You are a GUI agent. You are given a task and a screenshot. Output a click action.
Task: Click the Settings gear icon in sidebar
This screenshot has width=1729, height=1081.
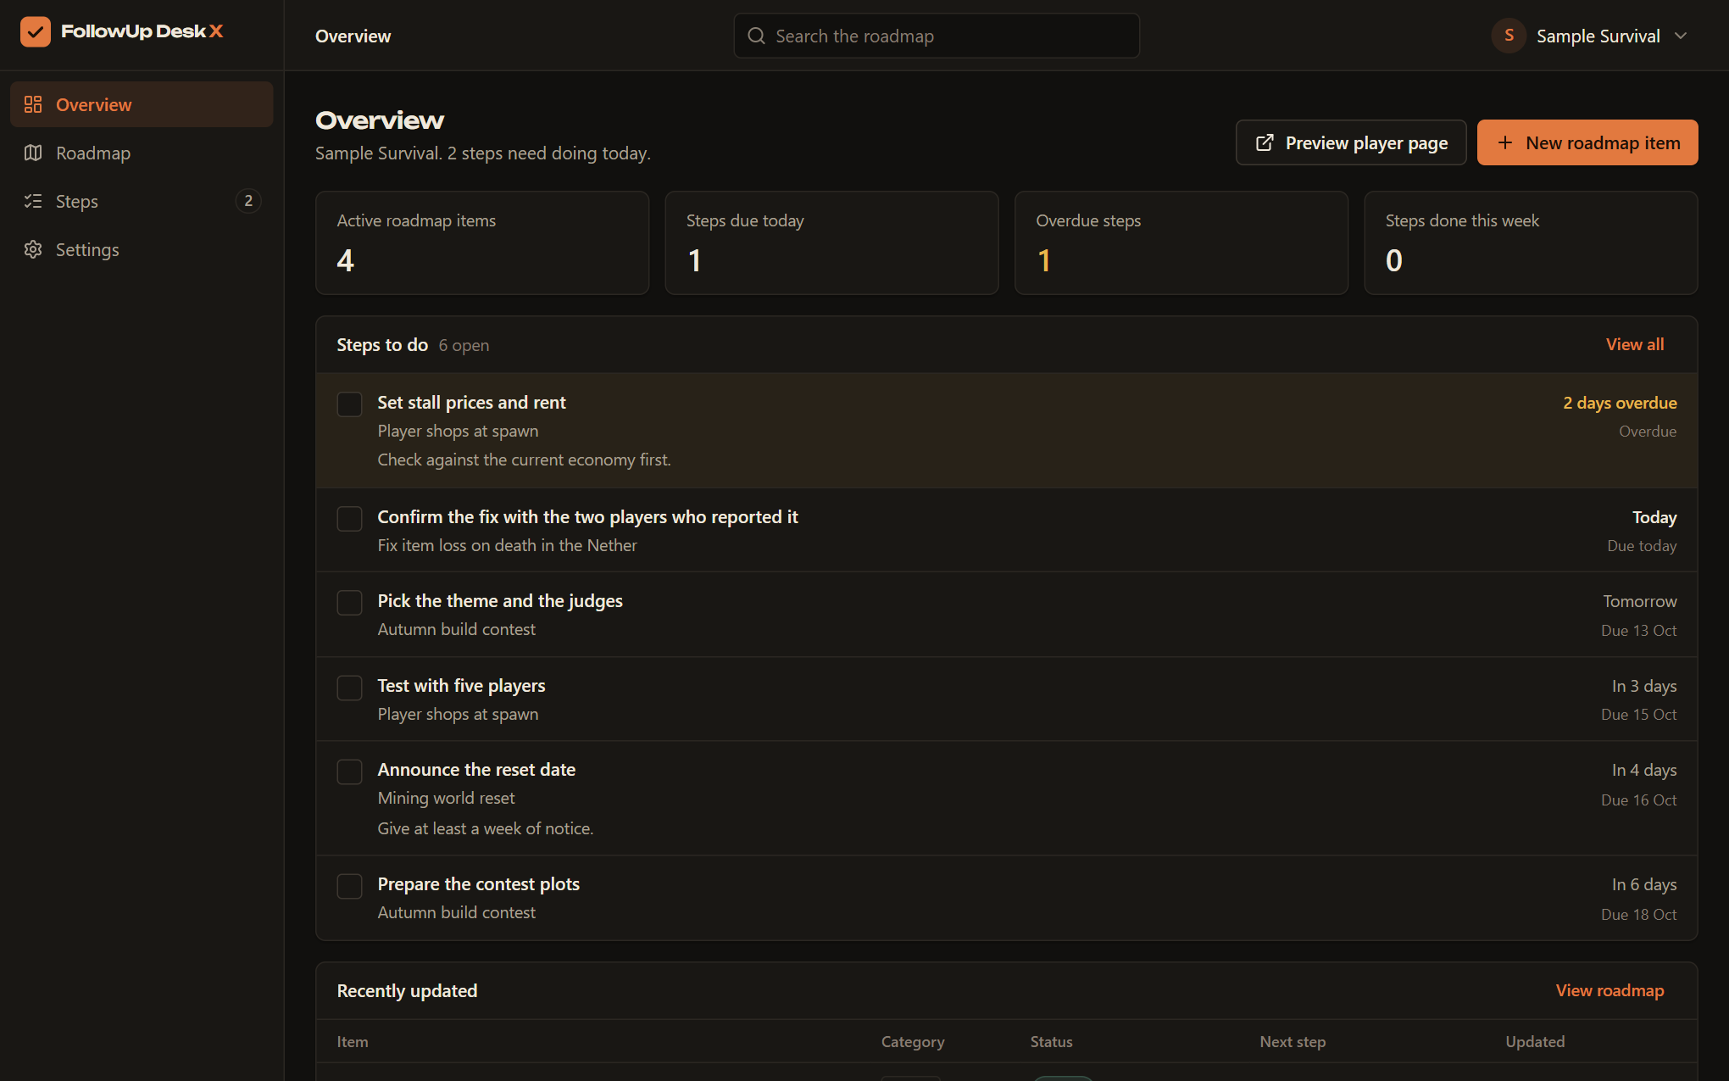(33, 249)
